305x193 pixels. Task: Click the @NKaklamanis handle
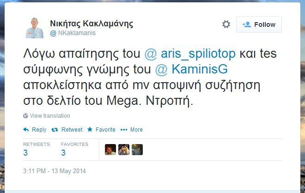[x=73, y=33]
